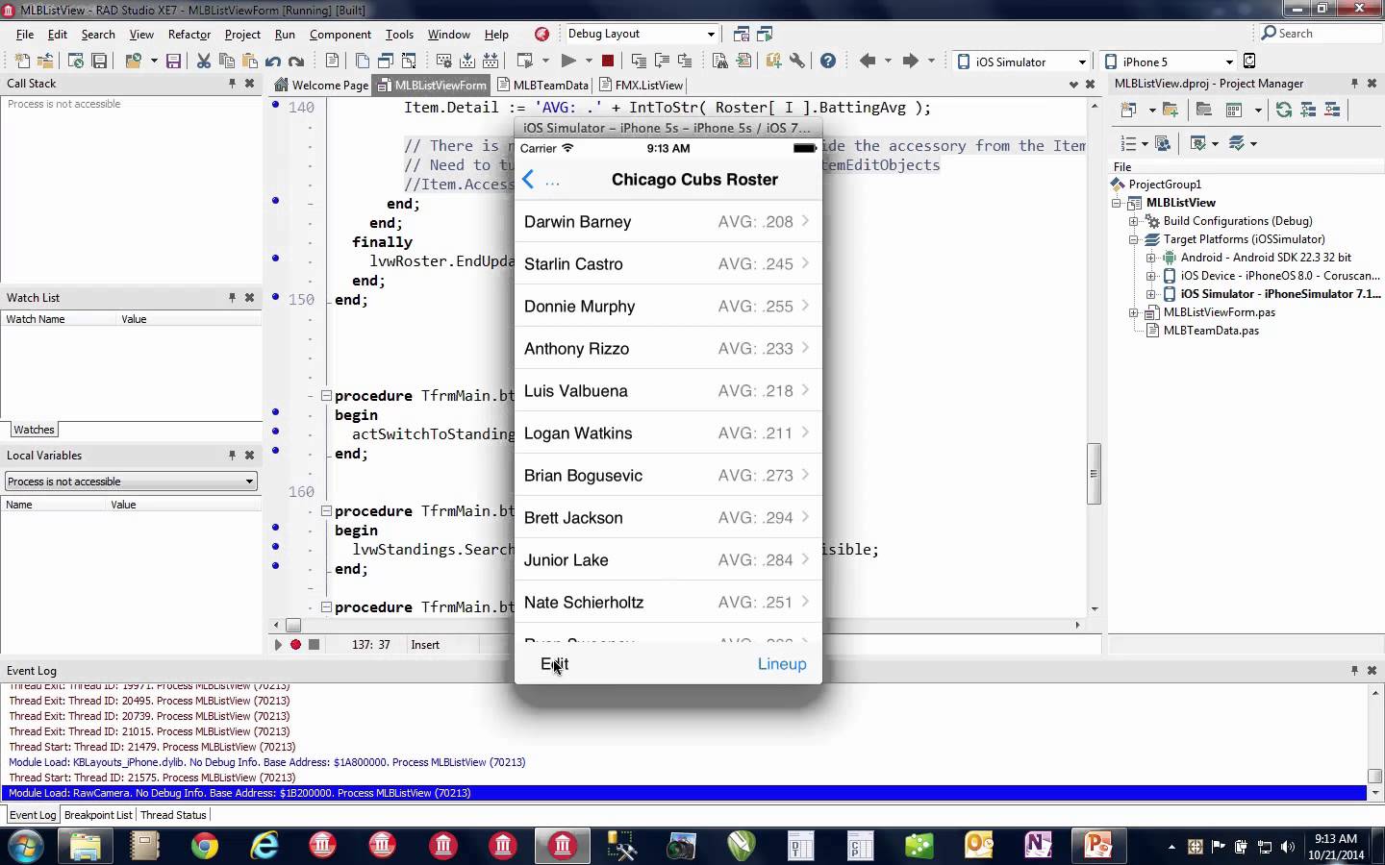Image resolution: width=1385 pixels, height=865 pixels.
Task: Switch to the Welcome Page tab
Action: click(x=321, y=85)
